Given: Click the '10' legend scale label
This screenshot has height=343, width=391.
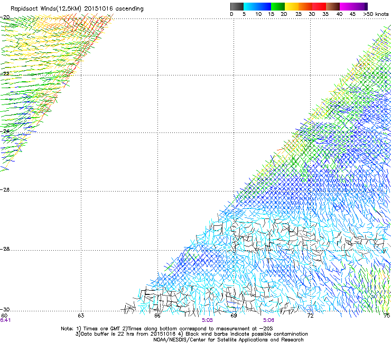Looking at the screenshot, I should click(258, 14).
